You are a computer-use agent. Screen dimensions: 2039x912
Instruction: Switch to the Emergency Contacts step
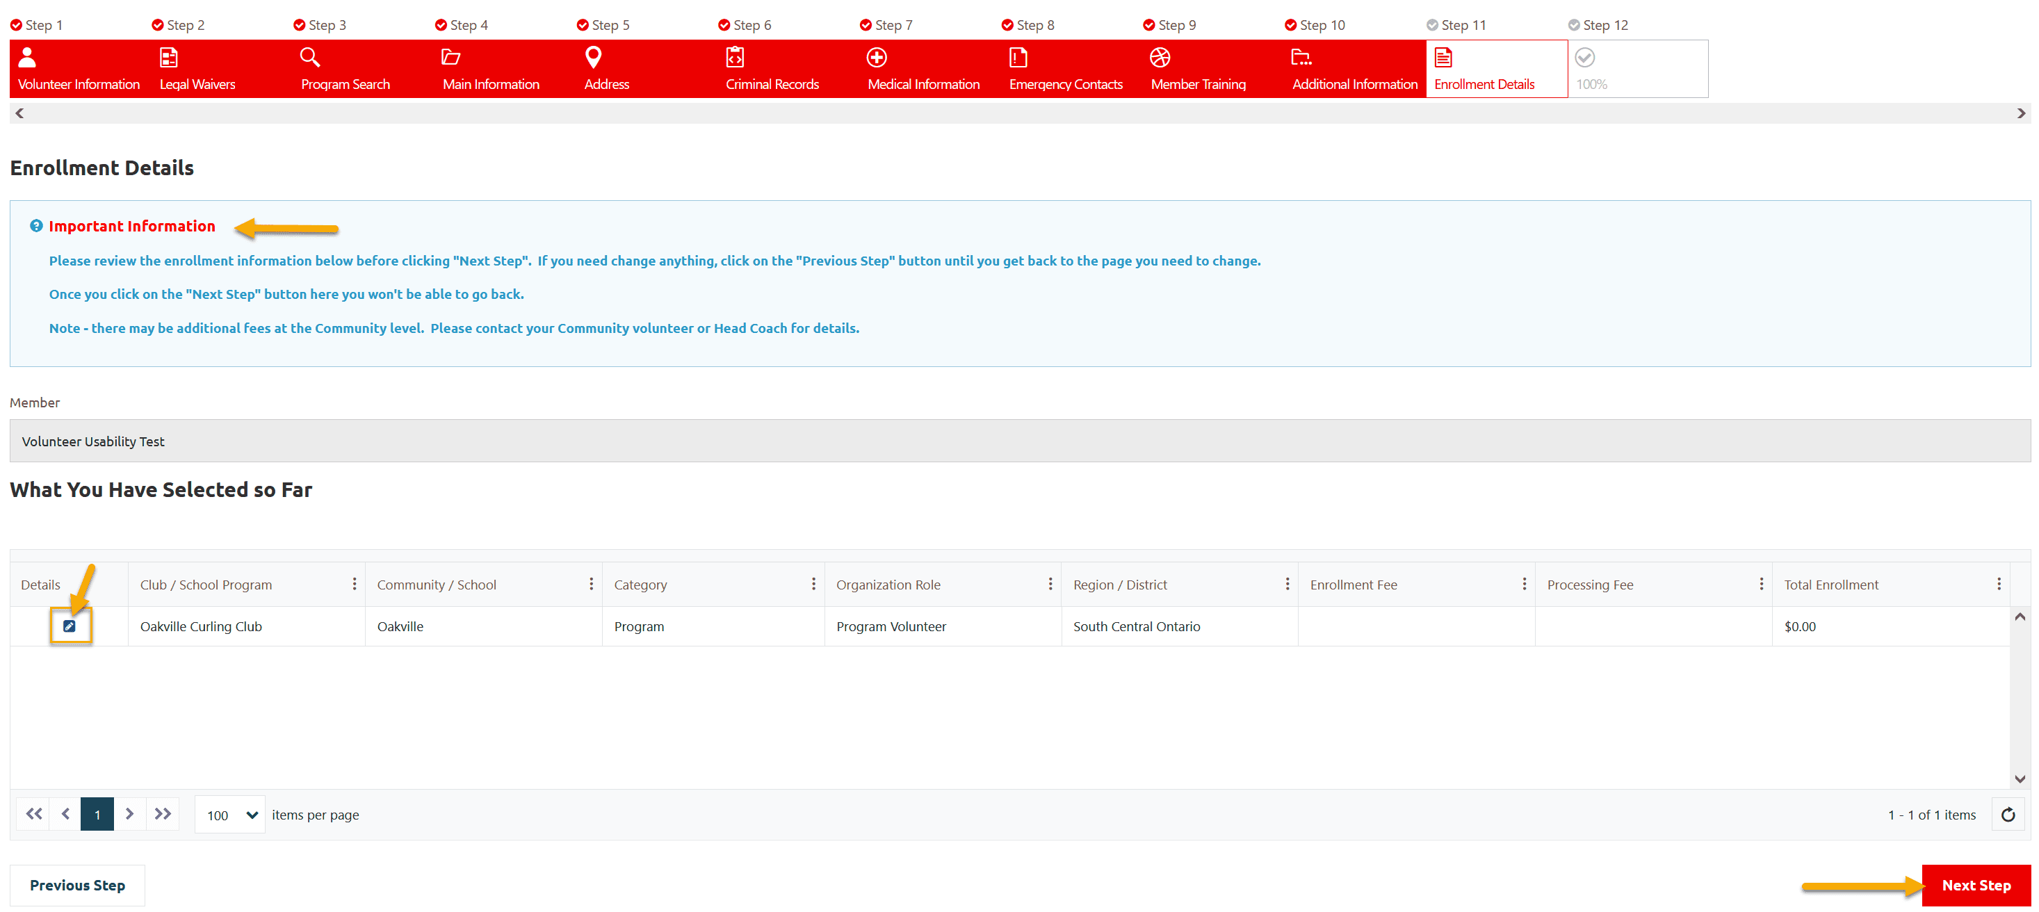point(1072,69)
